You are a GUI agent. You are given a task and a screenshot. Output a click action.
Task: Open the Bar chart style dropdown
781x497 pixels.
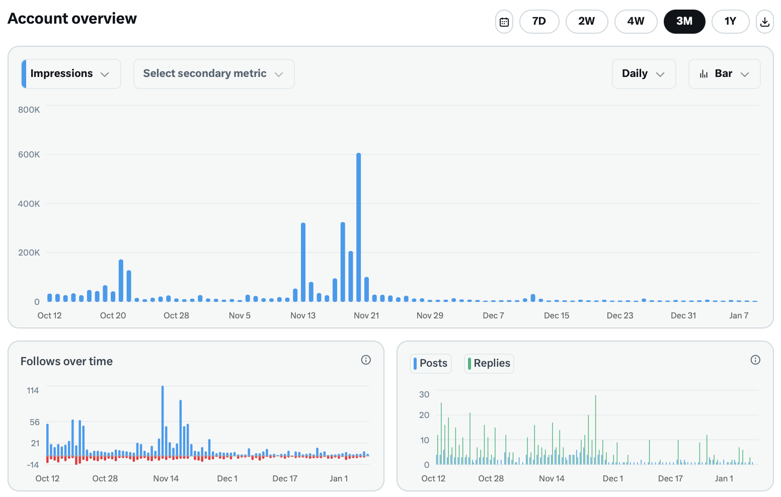click(724, 73)
